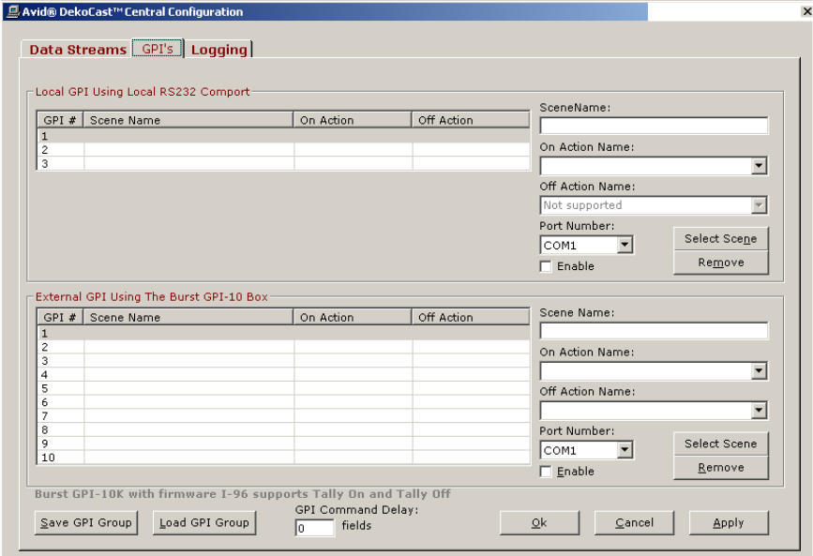
Task: Select row 5 in External GPI table
Action: [x=283, y=388]
